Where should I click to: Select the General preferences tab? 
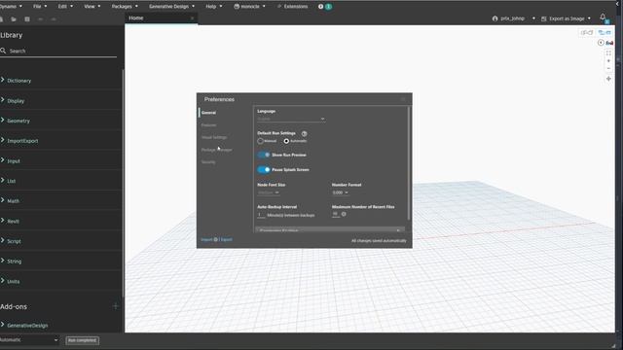[208, 113]
